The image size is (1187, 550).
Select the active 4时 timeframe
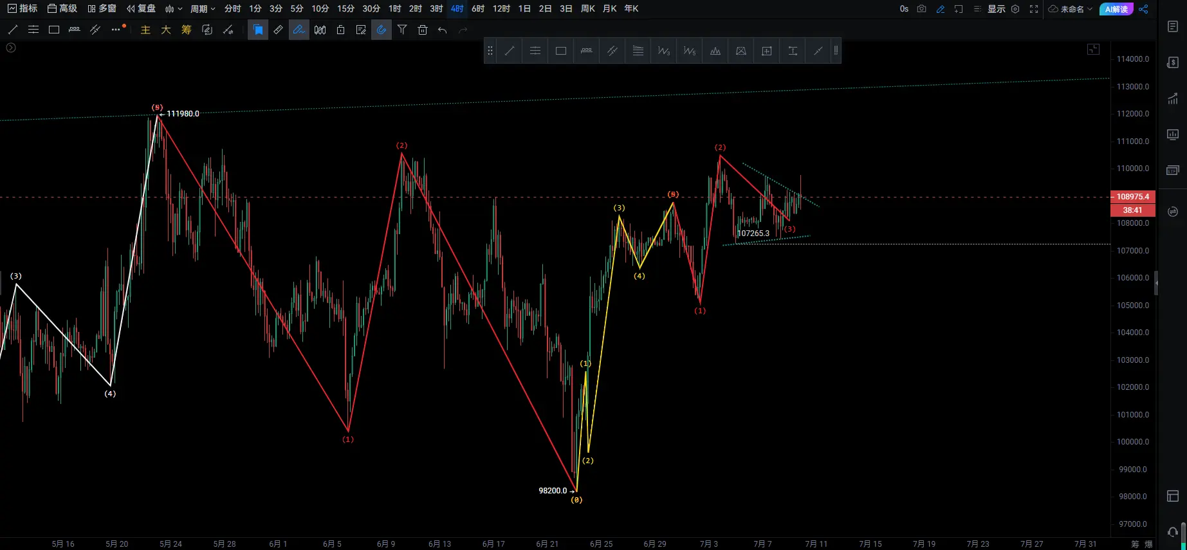point(457,8)
